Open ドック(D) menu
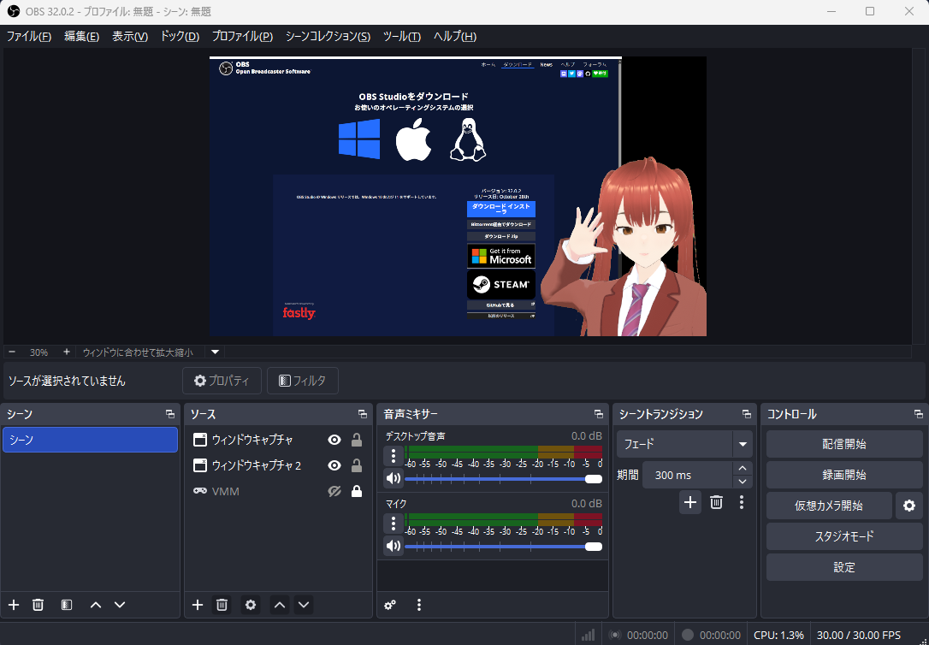929x645 pixels. (x=180, y=37)
